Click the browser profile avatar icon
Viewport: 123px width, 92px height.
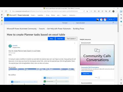pos(114,11)
